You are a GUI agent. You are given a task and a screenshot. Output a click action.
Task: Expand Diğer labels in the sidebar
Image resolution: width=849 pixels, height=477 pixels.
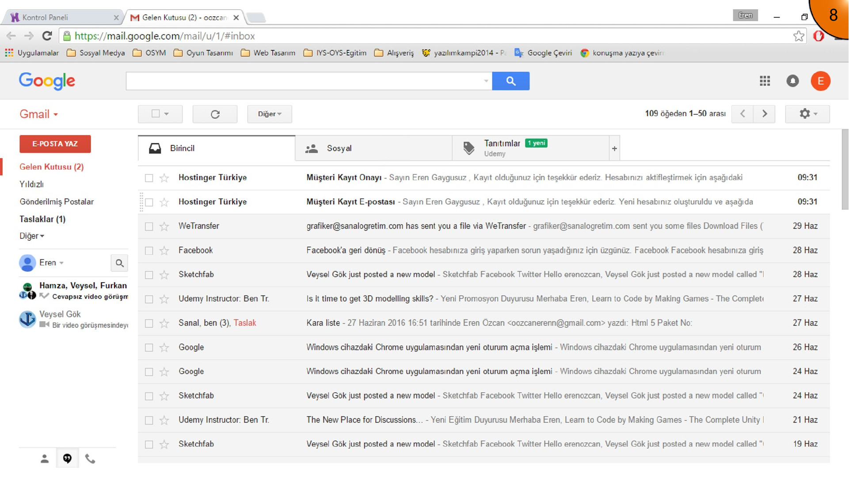click(32, 236)
